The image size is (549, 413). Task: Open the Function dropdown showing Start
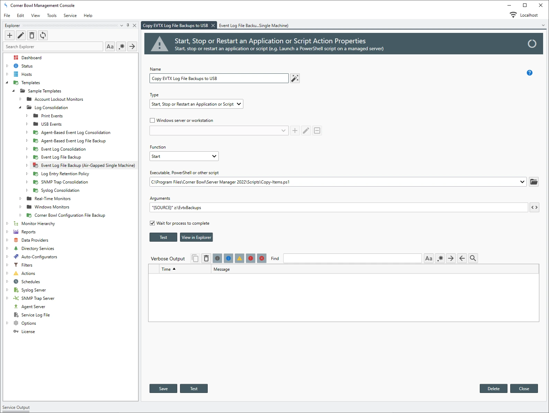tap(184, 156)
